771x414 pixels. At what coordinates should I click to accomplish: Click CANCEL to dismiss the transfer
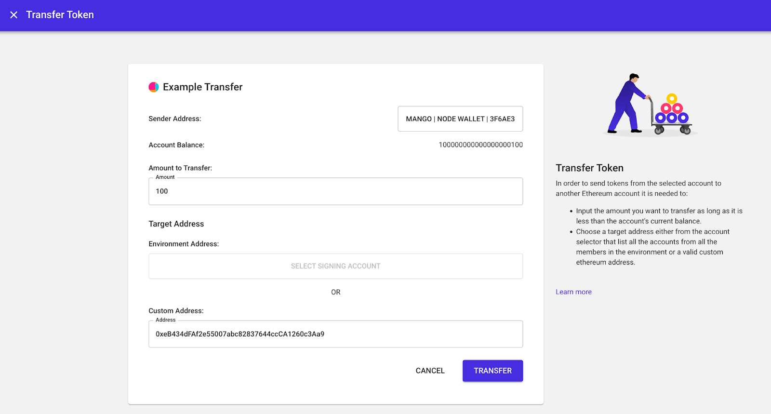pos(429,371)
